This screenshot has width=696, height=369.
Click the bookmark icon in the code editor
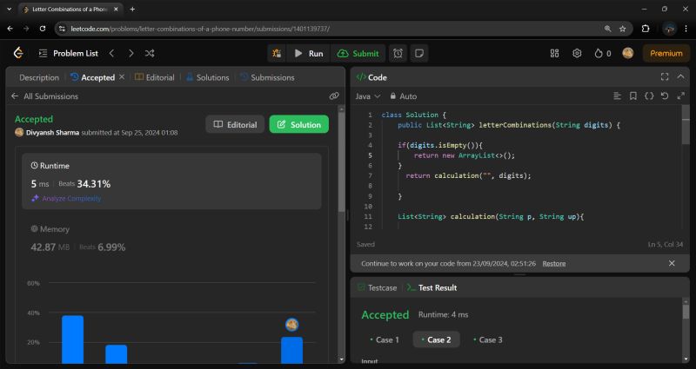pyautogui.click(x=633, y=96)
